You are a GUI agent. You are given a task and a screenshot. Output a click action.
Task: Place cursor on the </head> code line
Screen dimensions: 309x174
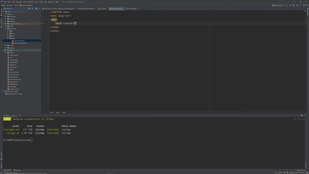[x=55, y=27]
